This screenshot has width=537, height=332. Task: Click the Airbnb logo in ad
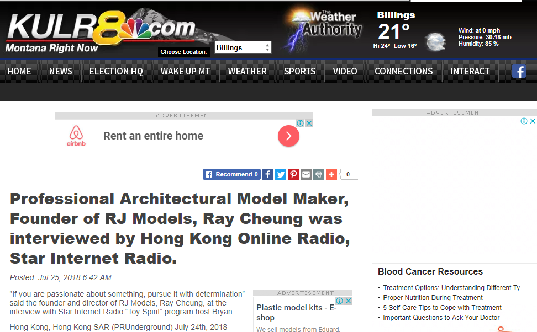(76, 136)
